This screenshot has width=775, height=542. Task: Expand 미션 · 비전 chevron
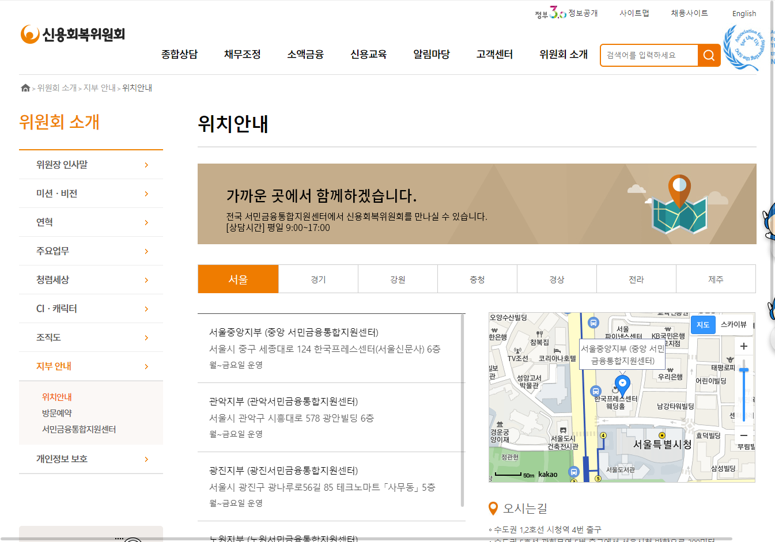(146, 194)
